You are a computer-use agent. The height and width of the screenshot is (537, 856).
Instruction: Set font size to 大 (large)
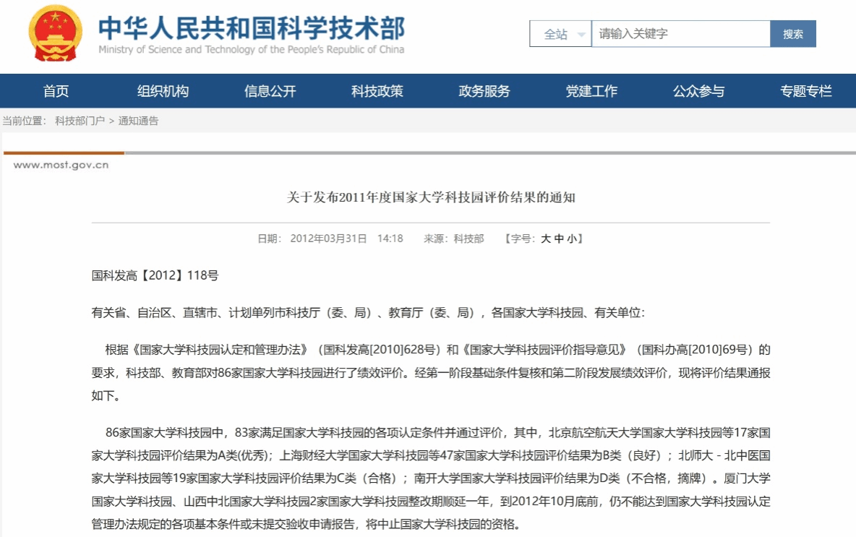point(546,239)
